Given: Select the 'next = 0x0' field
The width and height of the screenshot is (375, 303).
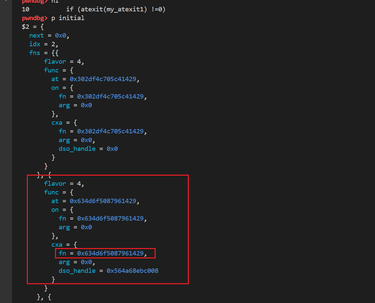Looking at the screenshot, I should (49, 36).
